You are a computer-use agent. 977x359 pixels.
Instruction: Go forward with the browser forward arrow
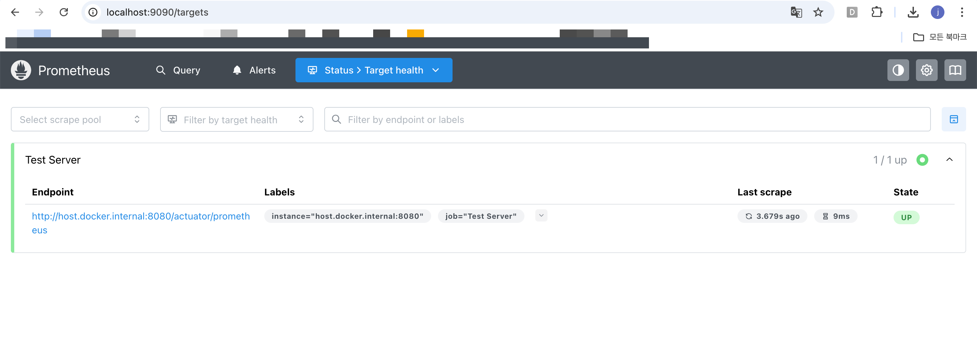coord(39,12)
